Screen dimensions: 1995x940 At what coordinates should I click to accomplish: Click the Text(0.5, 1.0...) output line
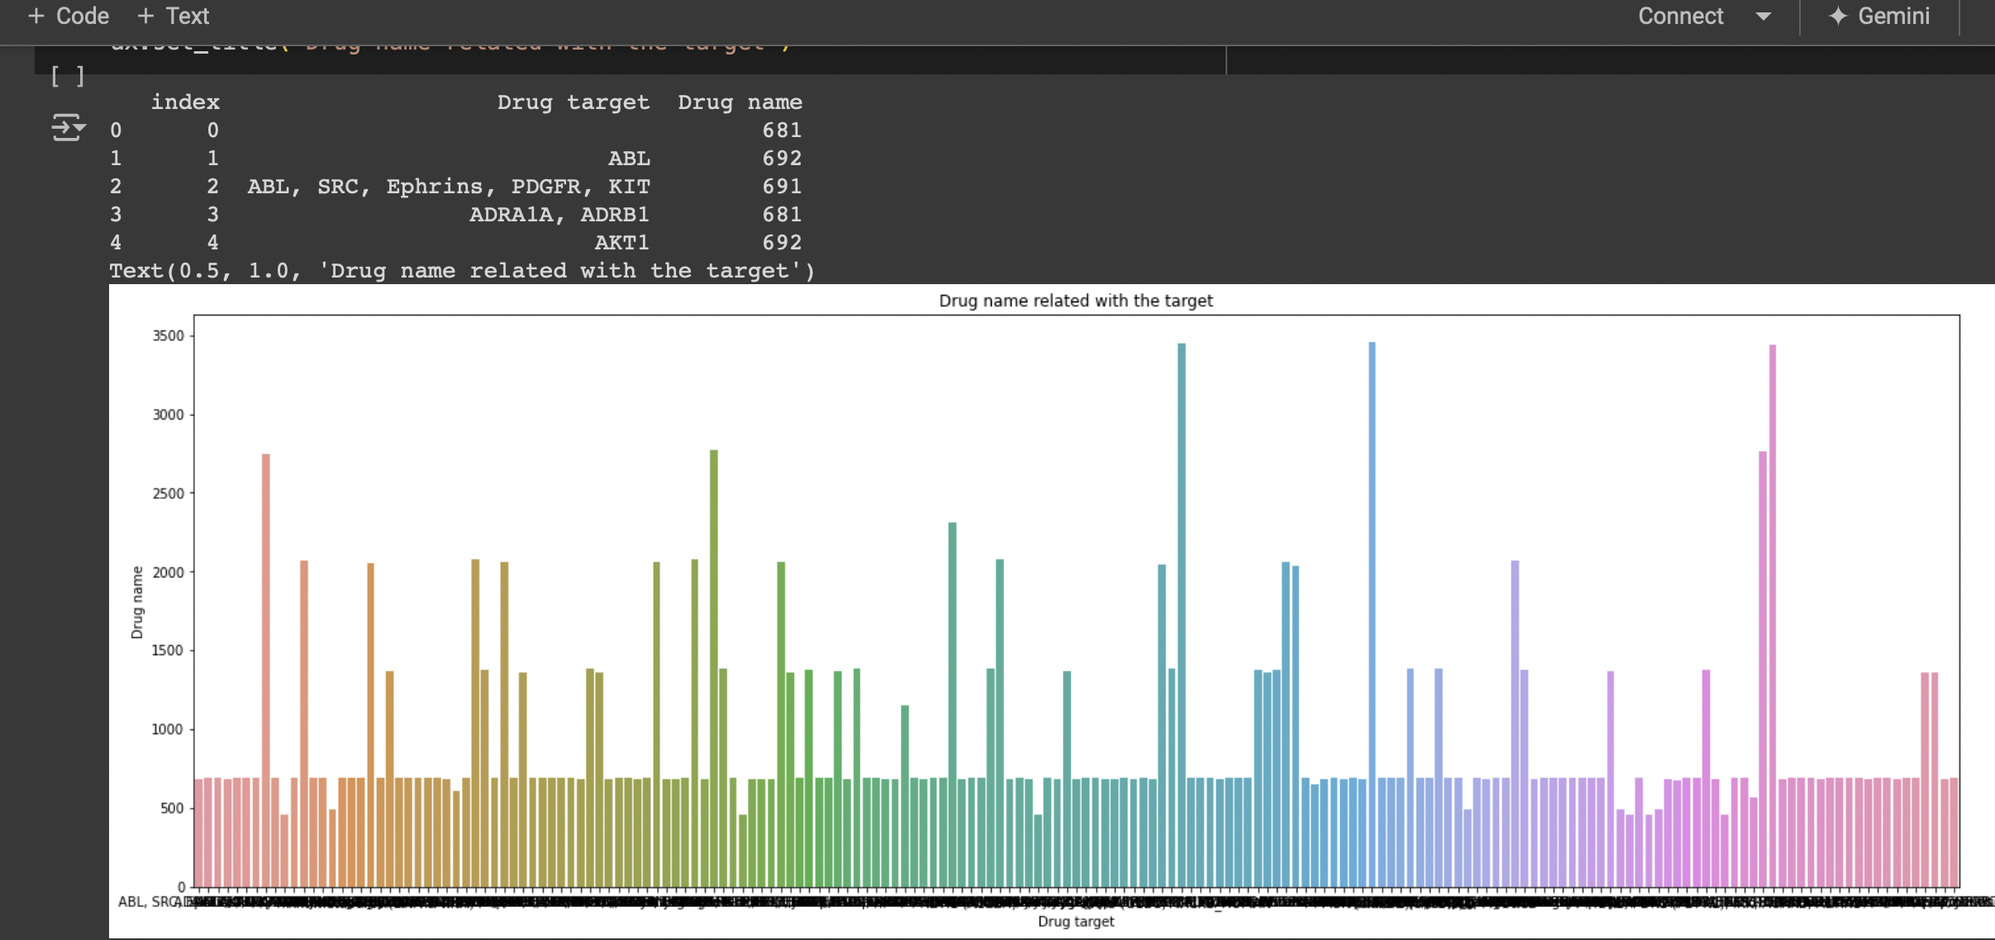(x=461, y=271)
